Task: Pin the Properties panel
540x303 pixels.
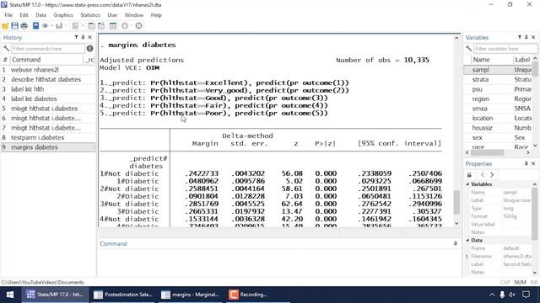Action: pyautogui.click(x=526, y=163)
